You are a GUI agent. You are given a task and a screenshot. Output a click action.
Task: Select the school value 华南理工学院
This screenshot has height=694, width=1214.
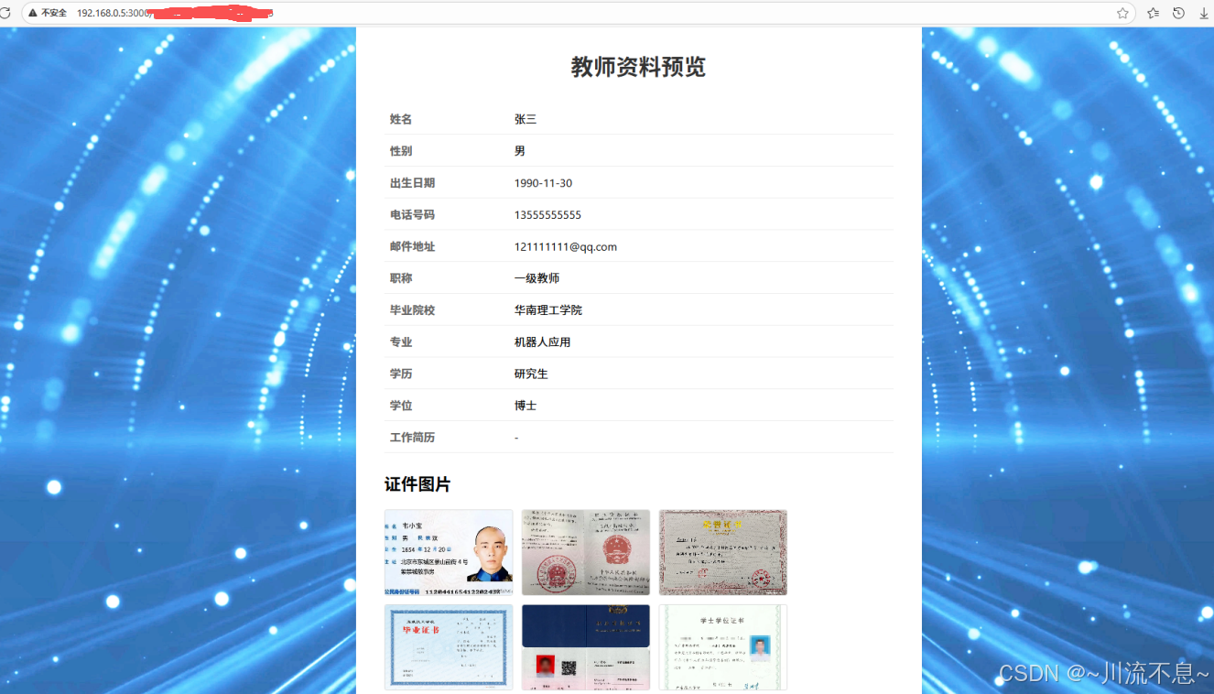click(x=548, y=310)
